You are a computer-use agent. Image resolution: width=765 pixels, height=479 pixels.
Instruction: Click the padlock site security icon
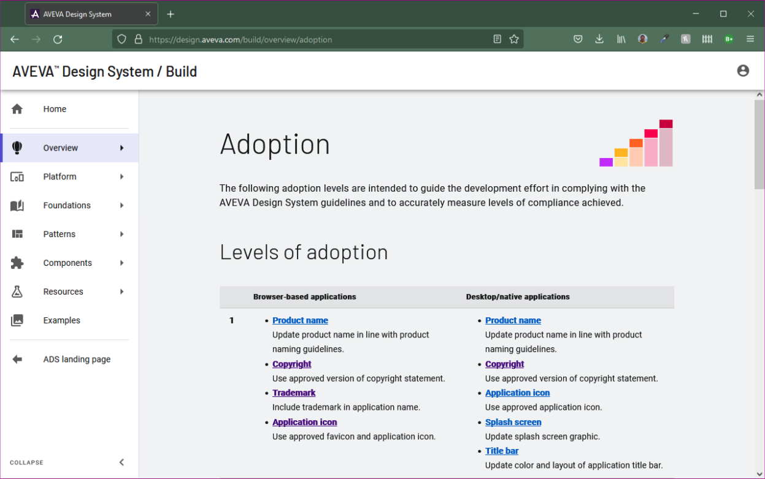tap(138, 39)
